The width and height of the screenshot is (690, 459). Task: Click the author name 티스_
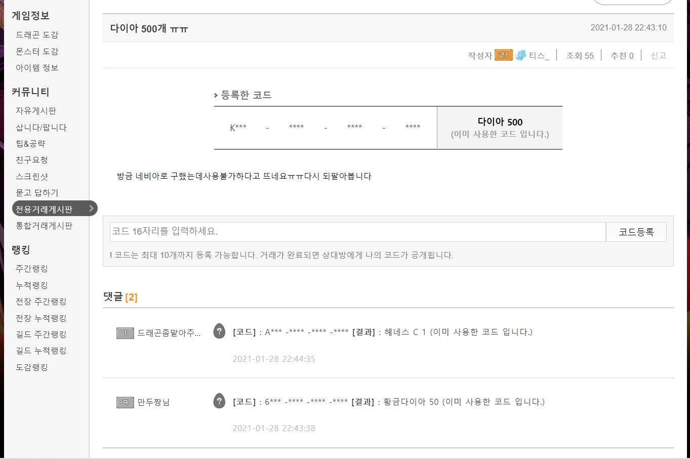coord(539,56)
